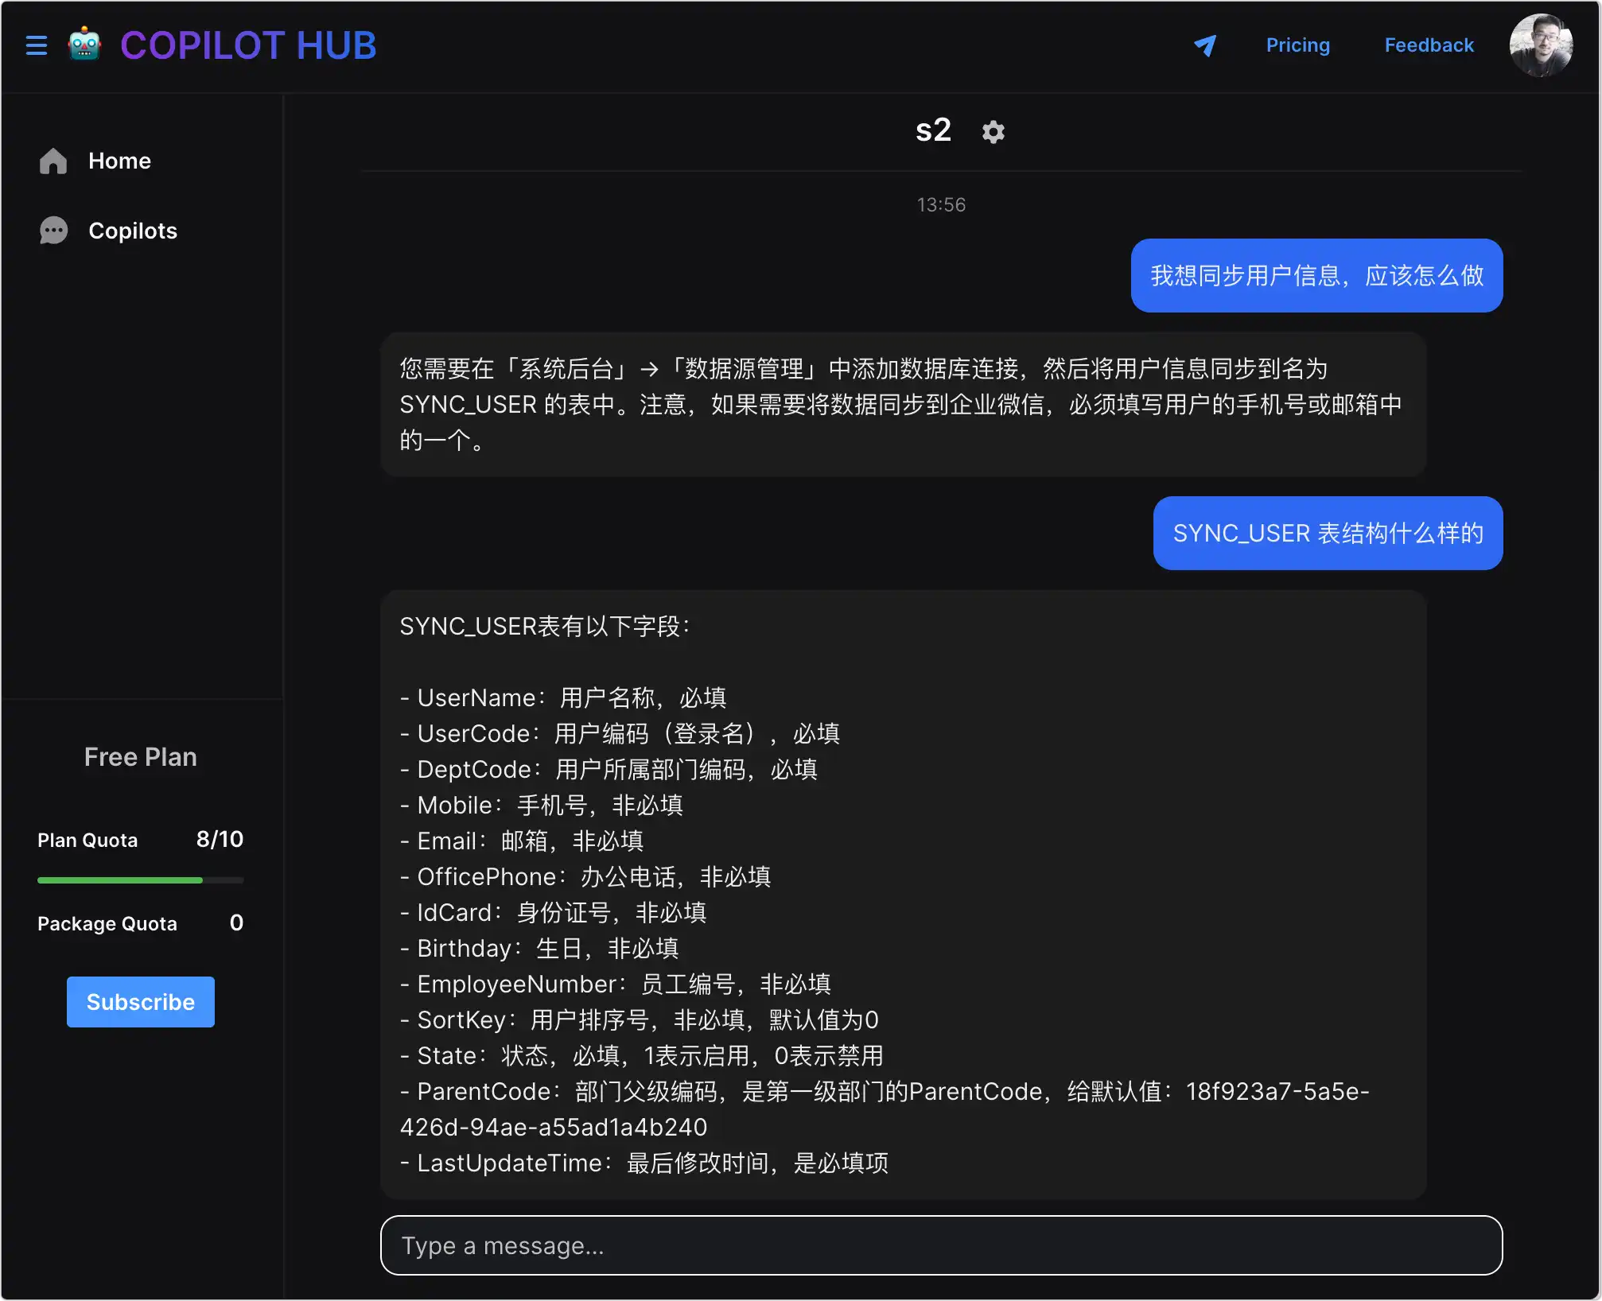
Task: Click the Plan Quota progress bar
Action: (140, 880)
